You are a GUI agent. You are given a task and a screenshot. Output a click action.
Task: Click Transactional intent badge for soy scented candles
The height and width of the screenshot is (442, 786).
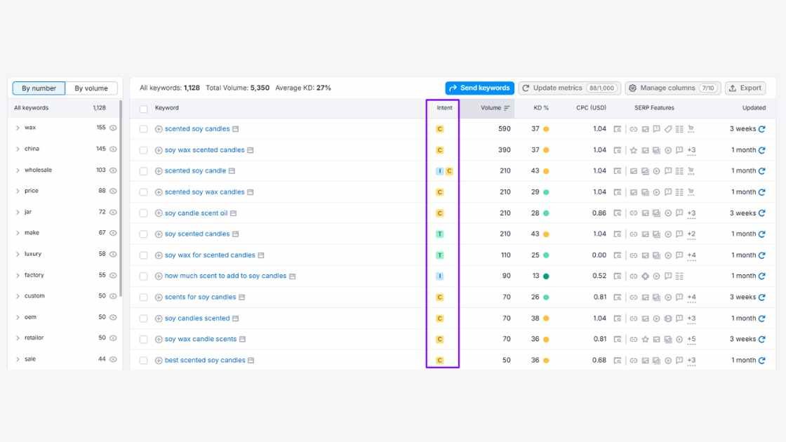(x=439, y=234)
